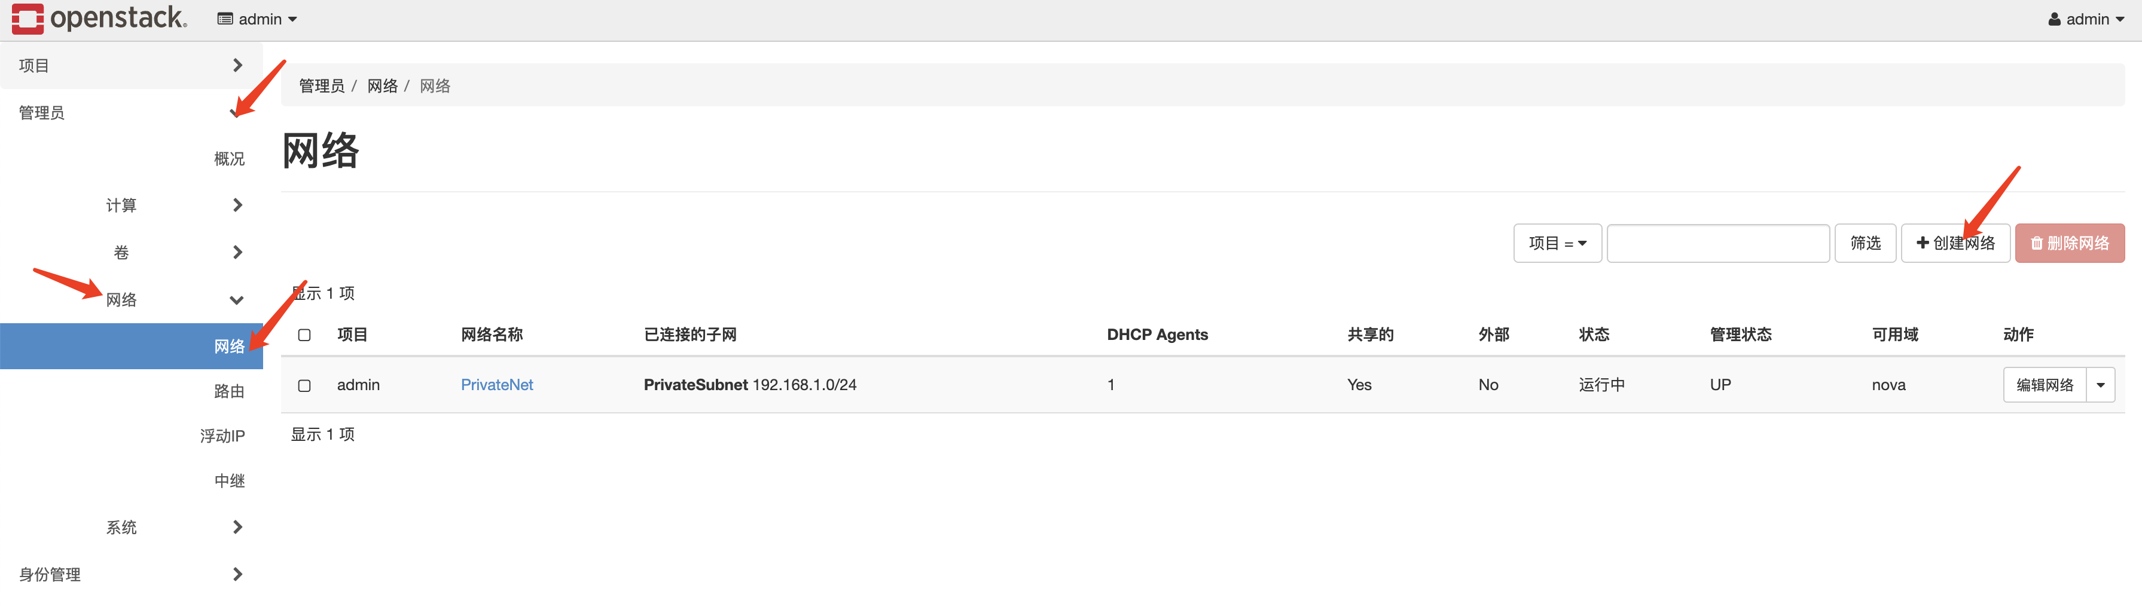
Task: Click the OpenStack logo
Action: [98, 19]
